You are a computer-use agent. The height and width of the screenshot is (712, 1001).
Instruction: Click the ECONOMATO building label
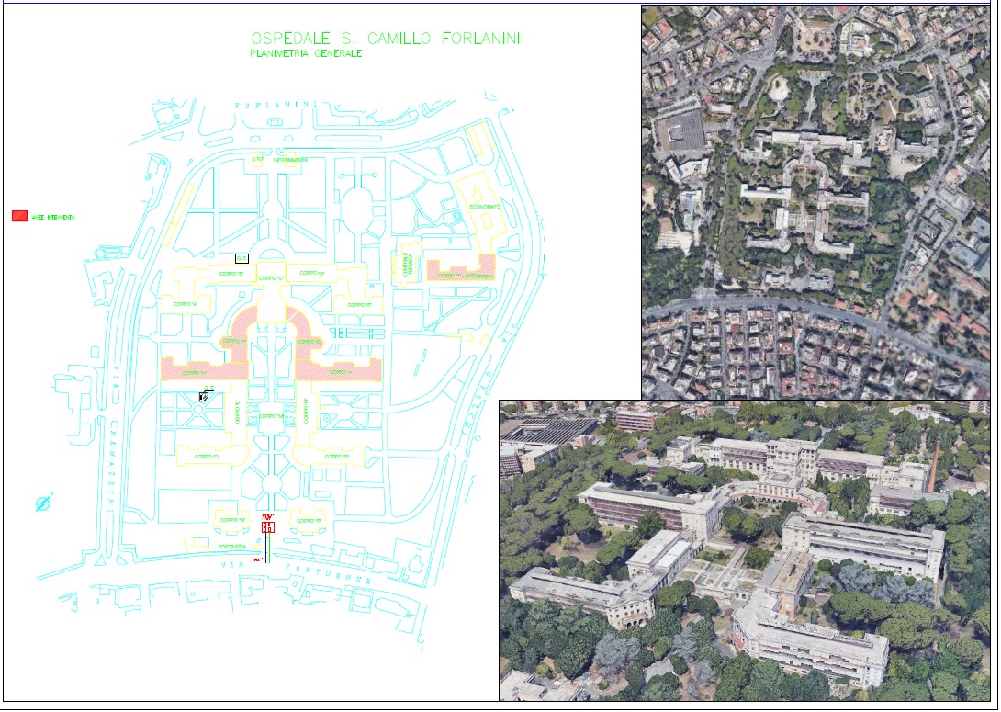485,207
